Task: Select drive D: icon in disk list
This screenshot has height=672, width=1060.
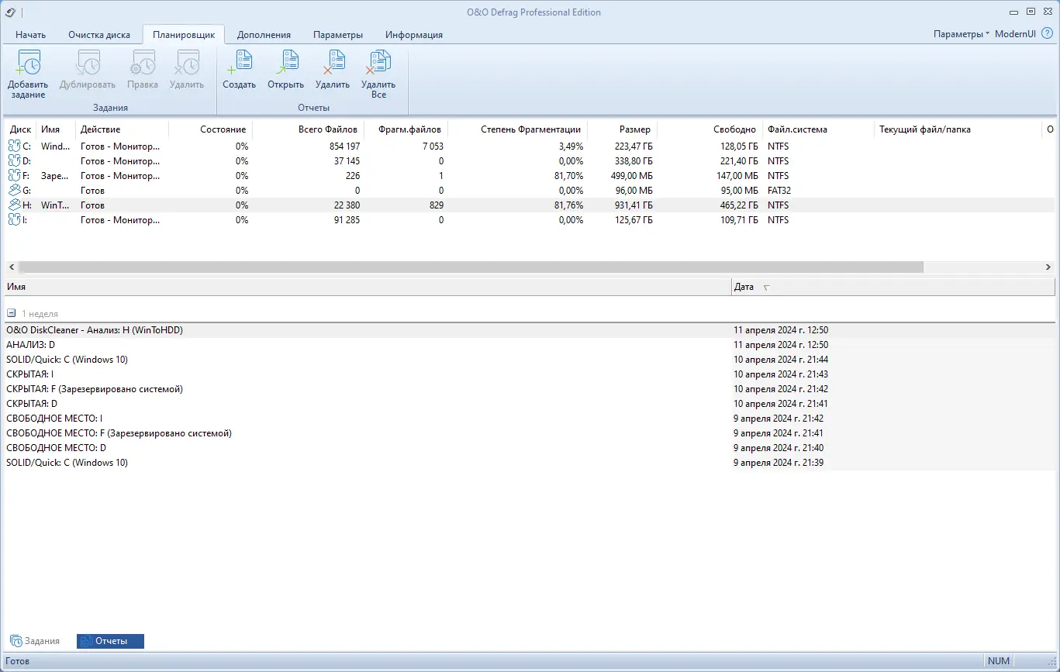Action: (15, 161)
